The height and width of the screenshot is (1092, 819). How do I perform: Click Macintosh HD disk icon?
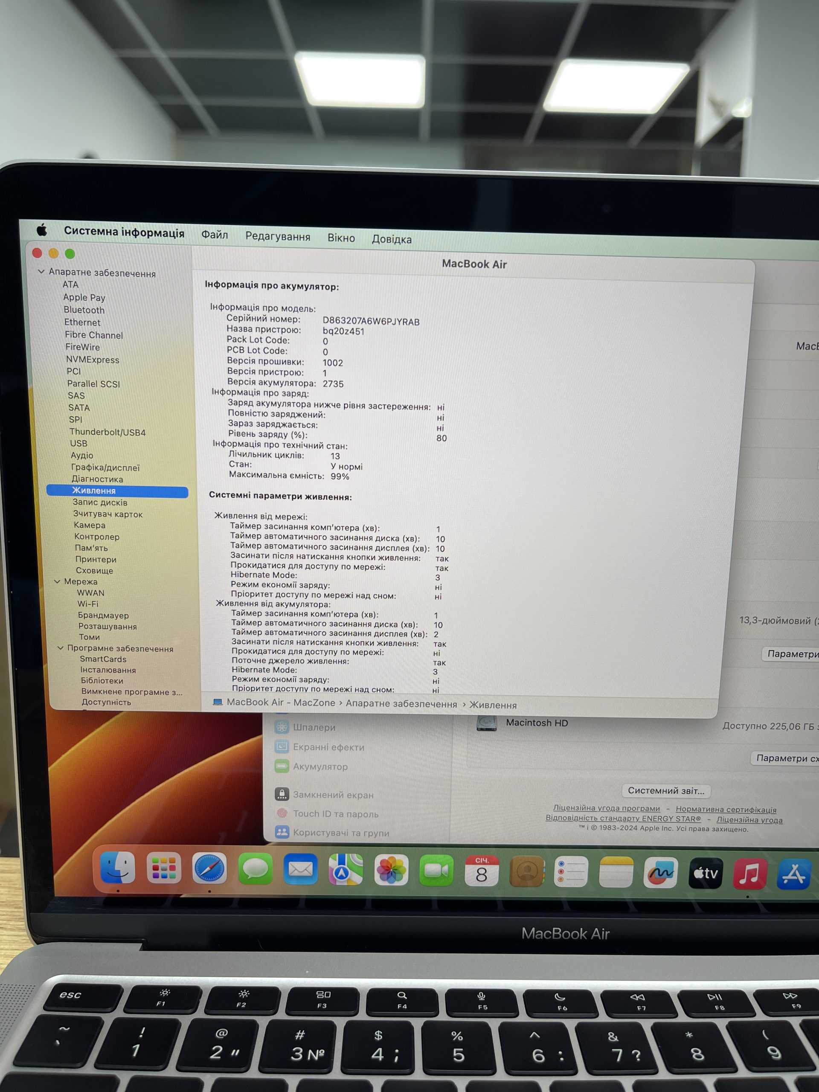(487, 723)
